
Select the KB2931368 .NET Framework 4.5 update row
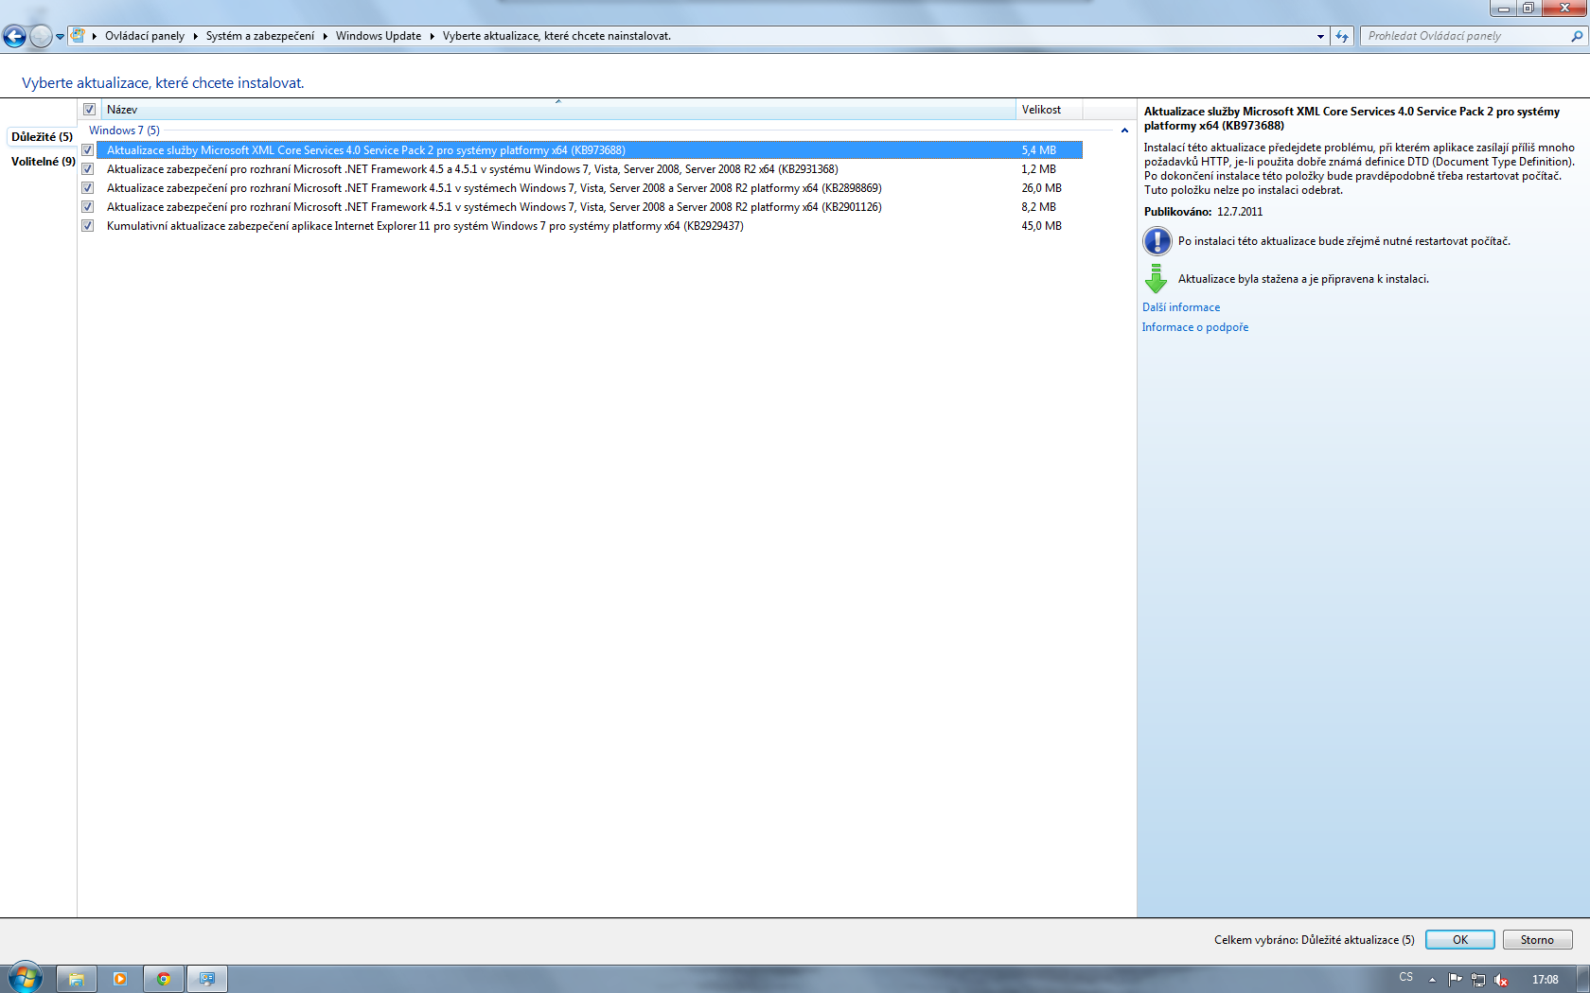coord(589,169)
